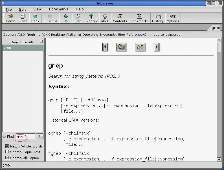Screen dimensions: 224x170
Task: Click the 'grep [-E|-F] [-chilnsvx]' syntax line
Action: [x=78, y=100]
